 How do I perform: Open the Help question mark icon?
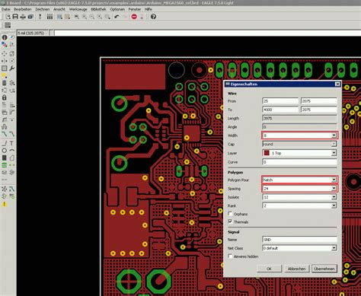point(153,17)
